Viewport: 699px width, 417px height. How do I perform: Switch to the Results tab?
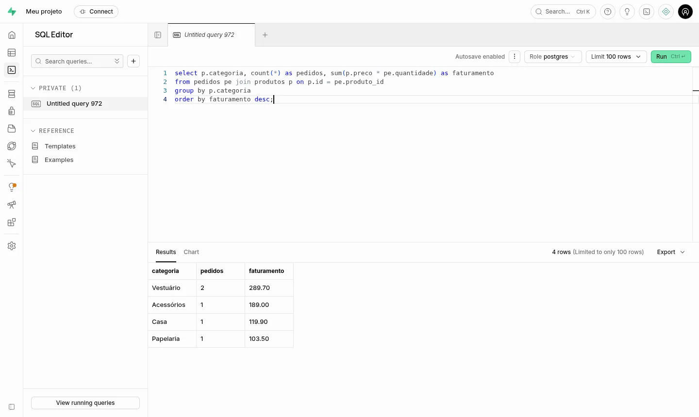click(x=166, y=252)
